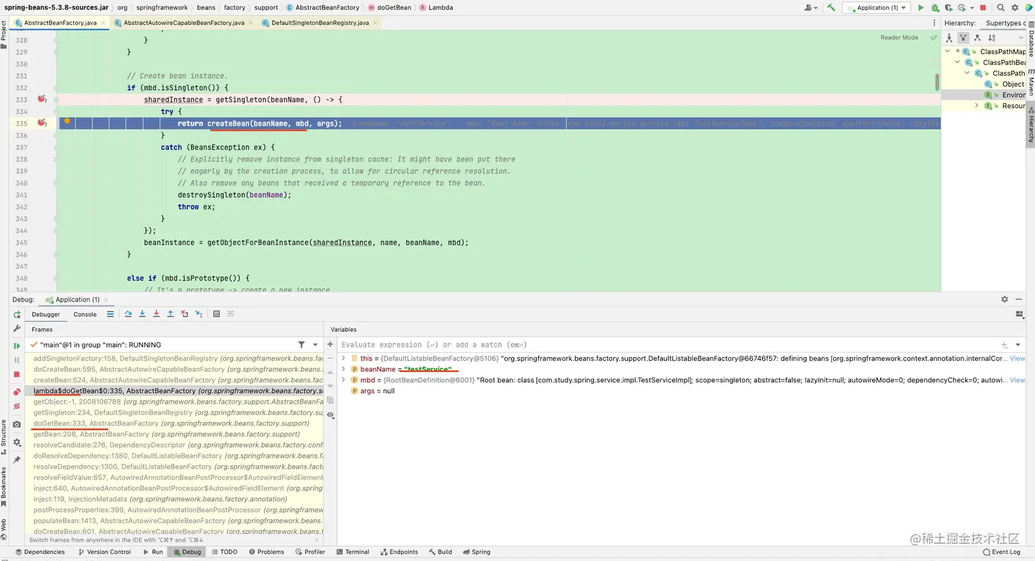Click Drop Frame in the debugger toolbar

coord(184,314)
